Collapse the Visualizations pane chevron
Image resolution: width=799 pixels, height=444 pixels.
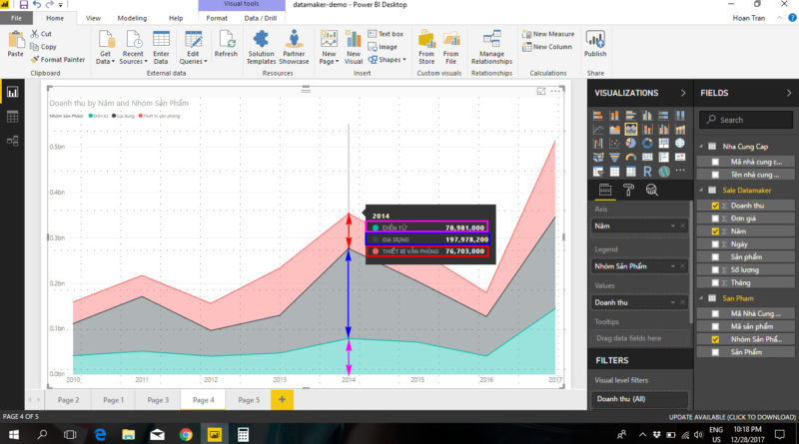682,93
